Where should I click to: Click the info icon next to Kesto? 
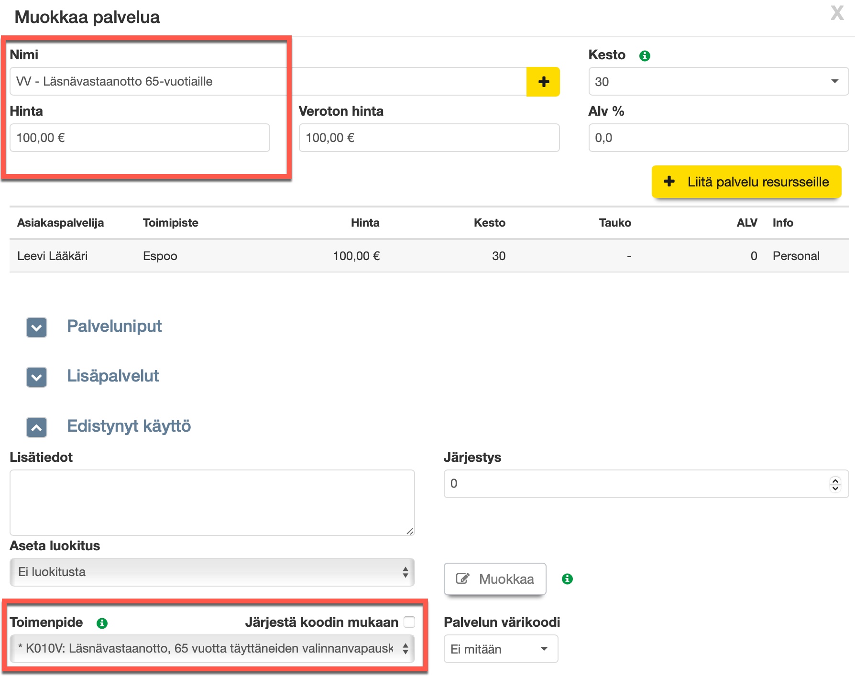645,56
